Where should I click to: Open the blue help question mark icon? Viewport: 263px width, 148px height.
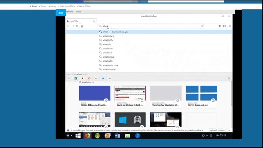coord(138,136)
